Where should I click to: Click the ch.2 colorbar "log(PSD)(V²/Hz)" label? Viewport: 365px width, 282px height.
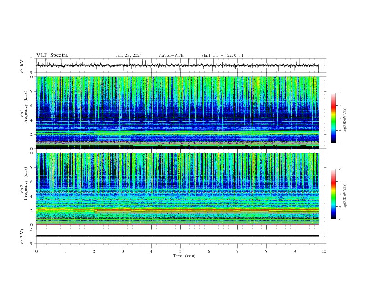(x=345, y=196)
